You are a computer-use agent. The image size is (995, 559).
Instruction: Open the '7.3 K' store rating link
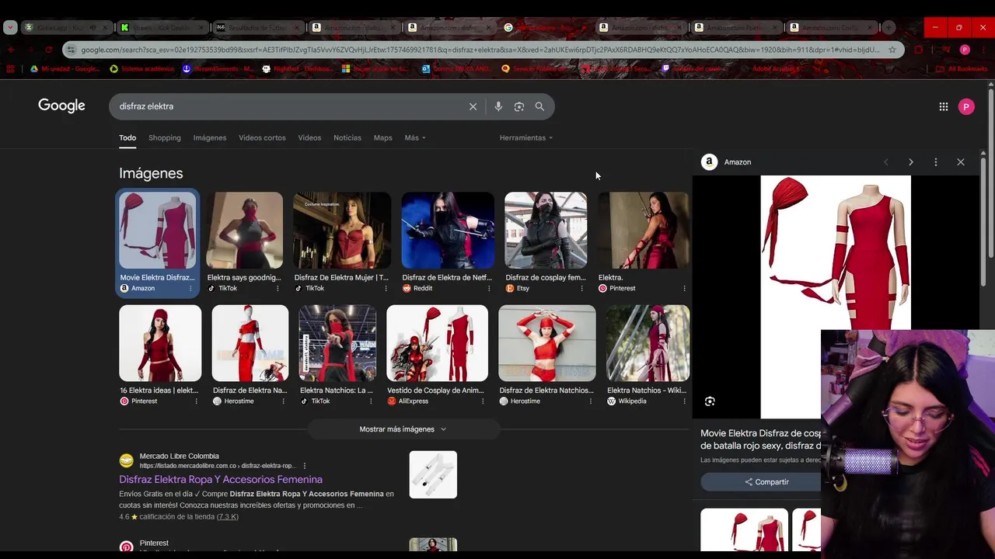pos(228,517)
